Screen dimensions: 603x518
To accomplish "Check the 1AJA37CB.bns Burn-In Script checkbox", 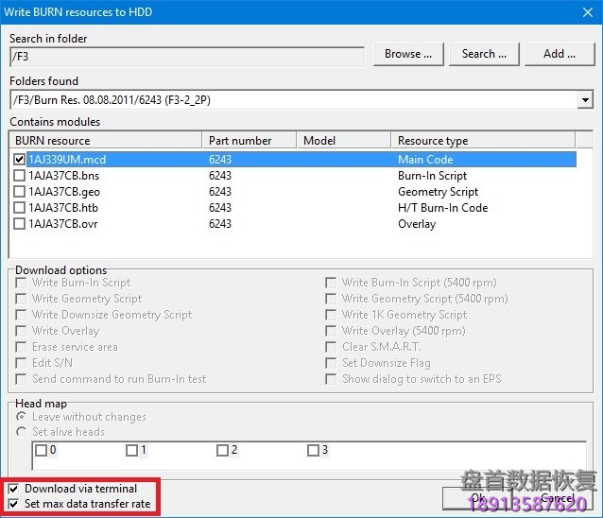I will point(20,176).
